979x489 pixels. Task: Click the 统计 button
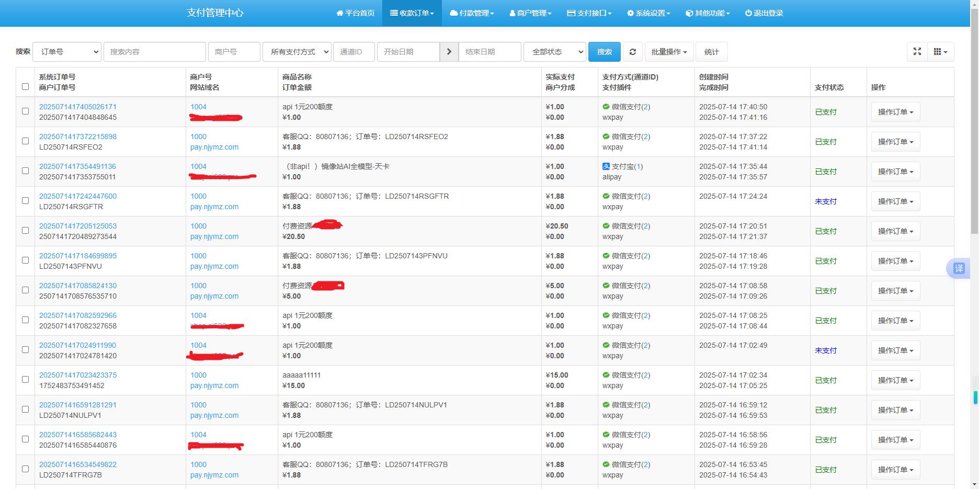point(711,52)
